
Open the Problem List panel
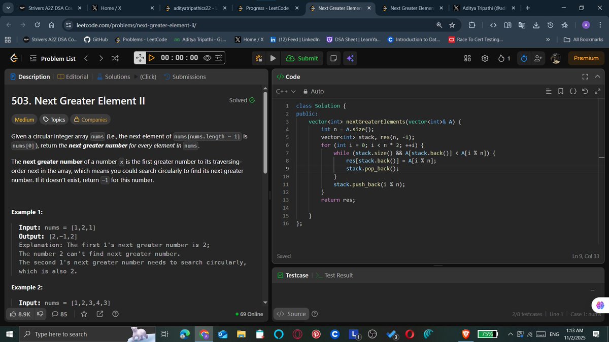click(53, 58)
